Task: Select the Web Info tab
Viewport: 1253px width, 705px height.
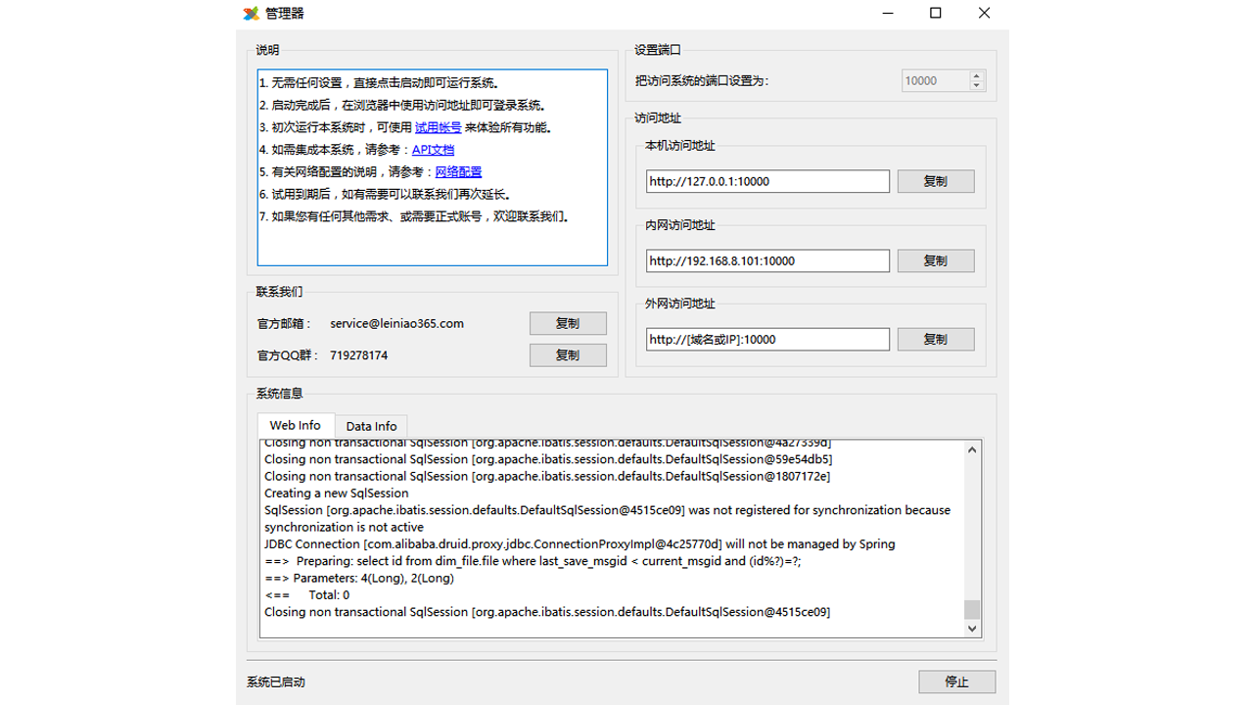Action: pyautogui.click(x=295, y=426)
